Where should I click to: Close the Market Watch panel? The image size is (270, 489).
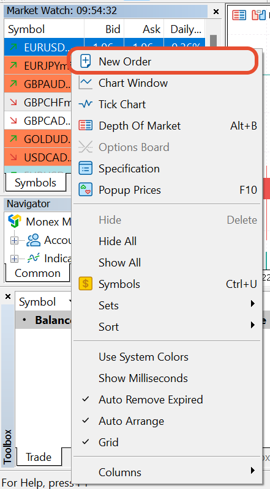pos(216,12)
